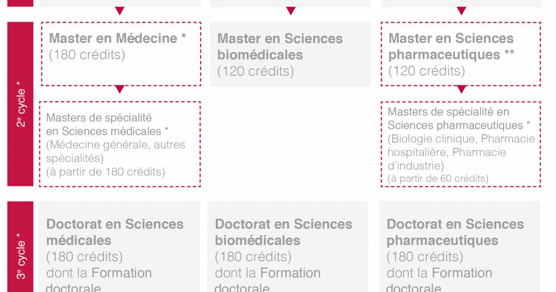Screen dimensions: 556x292
Task: Select Doctorat en Sciences biomédicales box
Action: [288, 246]
